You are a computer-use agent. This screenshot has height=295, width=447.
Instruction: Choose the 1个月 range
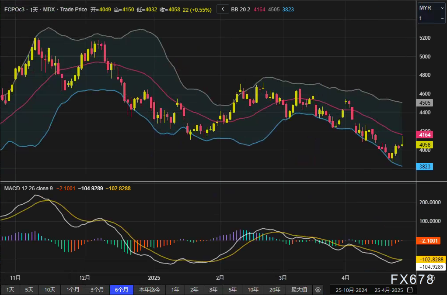pyautogui.click(x=73, y=290)
